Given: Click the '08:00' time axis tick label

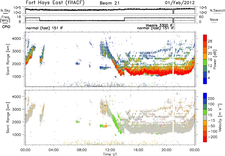Looking at the screenshot, I should [82, 150].
